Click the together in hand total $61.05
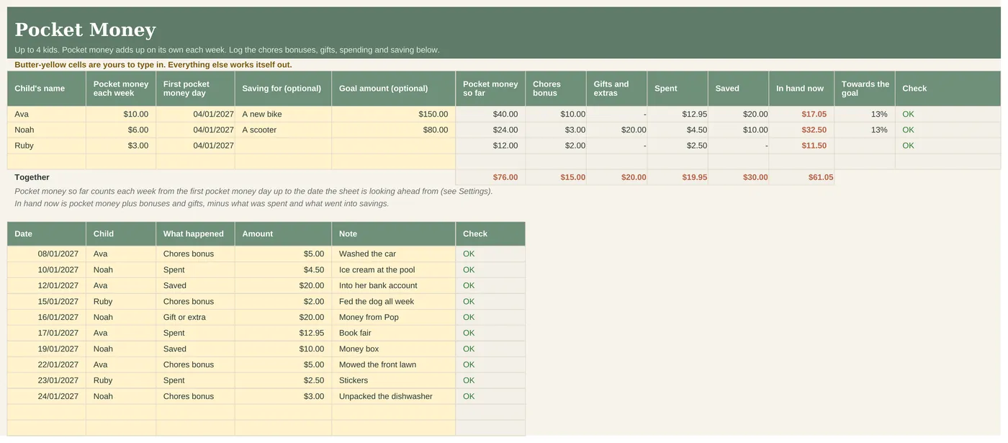The width and height of the screenshot is (1008, 443). pos(801,177)
